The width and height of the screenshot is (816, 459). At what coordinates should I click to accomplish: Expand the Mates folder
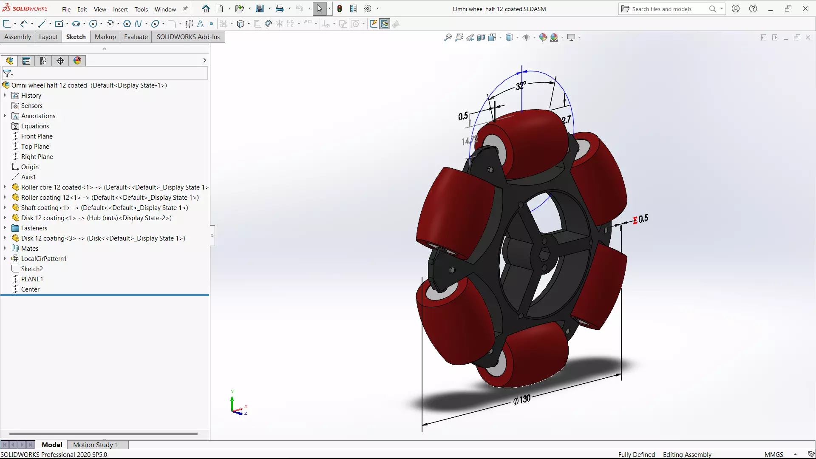tap(5, 248)
